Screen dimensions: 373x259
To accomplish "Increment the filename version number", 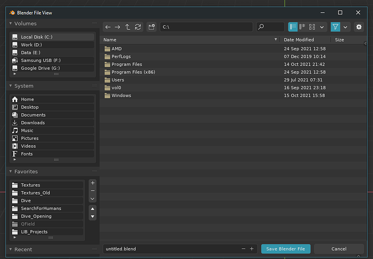I will click(252, 249).
